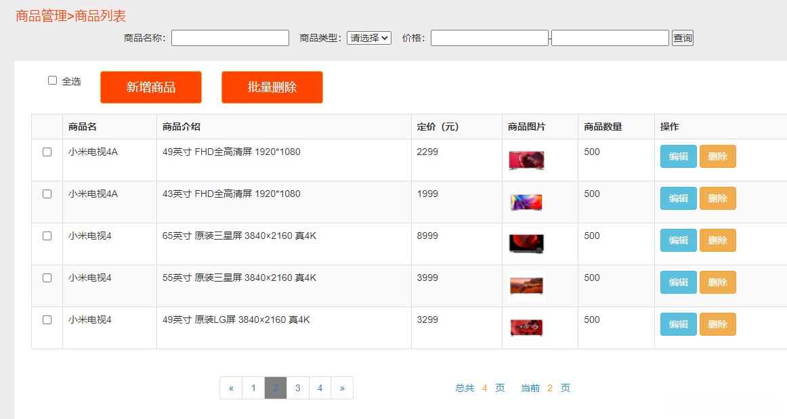Tick checkbox for 49英寸 FHD全高清屏 row

[47, 152]
